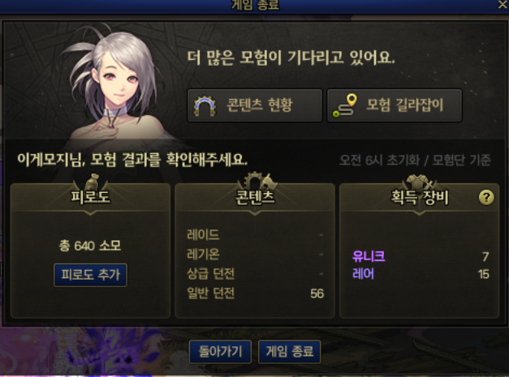This screenshot has width=509, height=377.
Task: Click the silver-haired character portrait
Action: pos(114,86)
